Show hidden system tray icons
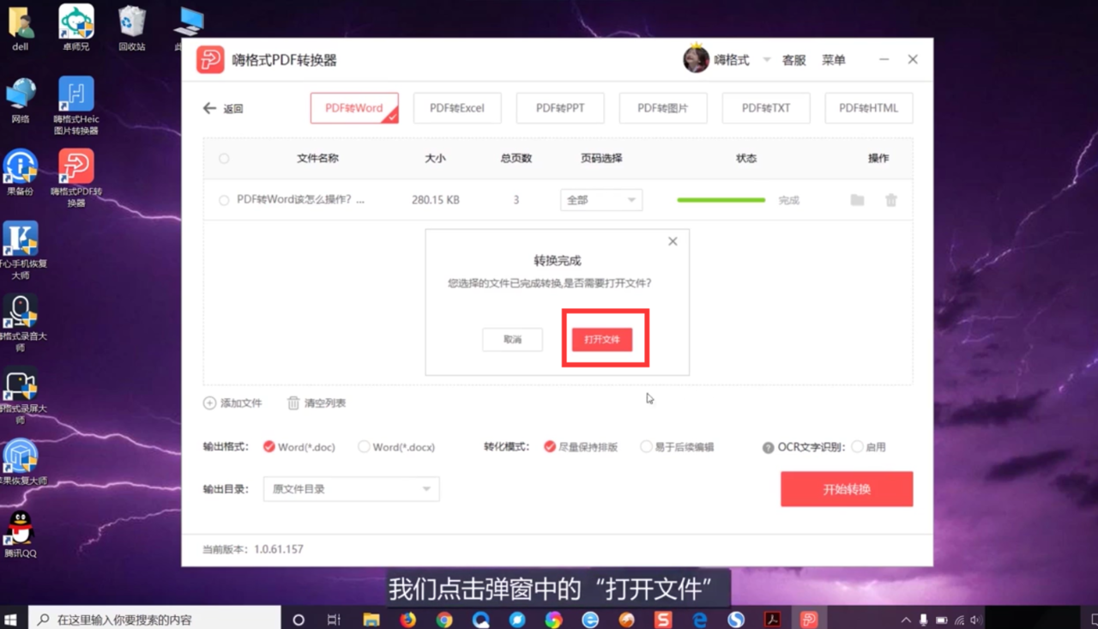Screen dimensions: 1098x629 pos(906,620)
